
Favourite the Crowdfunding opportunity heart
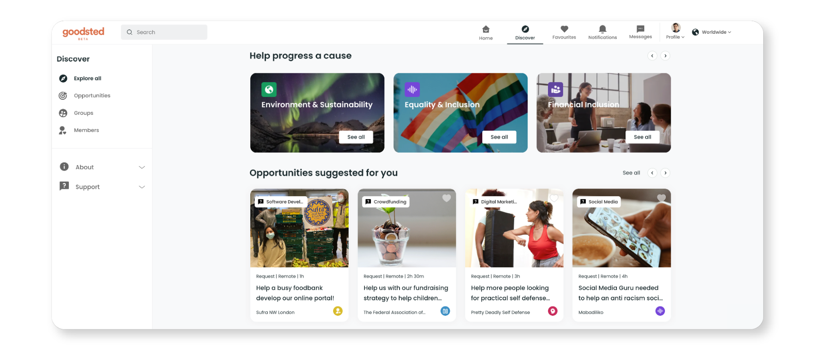click(446, 198)
